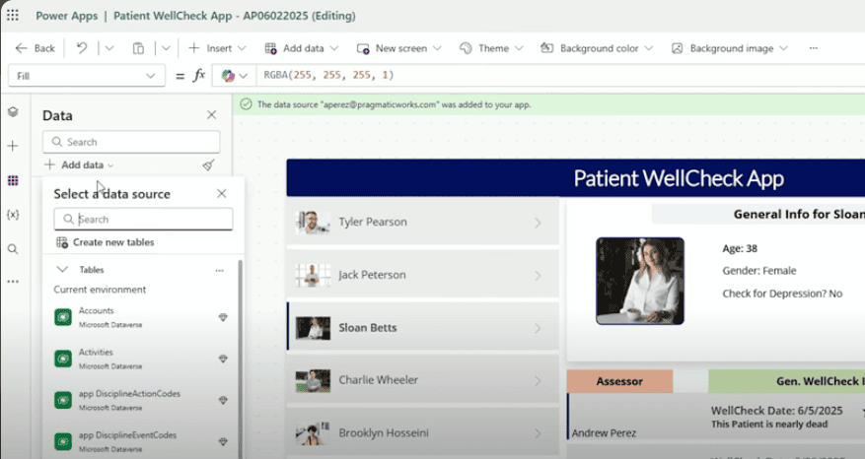The width and height of the screenshot is (865, 459).
Task: Collapse the Tables section chevron
Action: (x=62, y=270)
